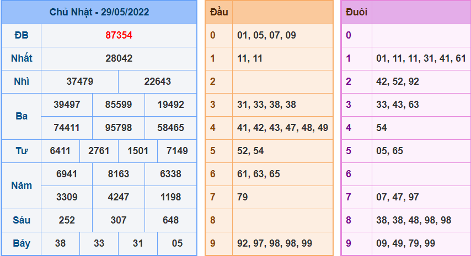Select Đuôi row 2 values "42, 52, 92"
Screen dimensions: 471x256
coord(398,81)
